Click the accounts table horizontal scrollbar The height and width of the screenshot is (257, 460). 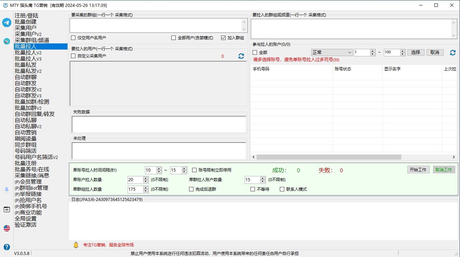(x=329, y=157)
